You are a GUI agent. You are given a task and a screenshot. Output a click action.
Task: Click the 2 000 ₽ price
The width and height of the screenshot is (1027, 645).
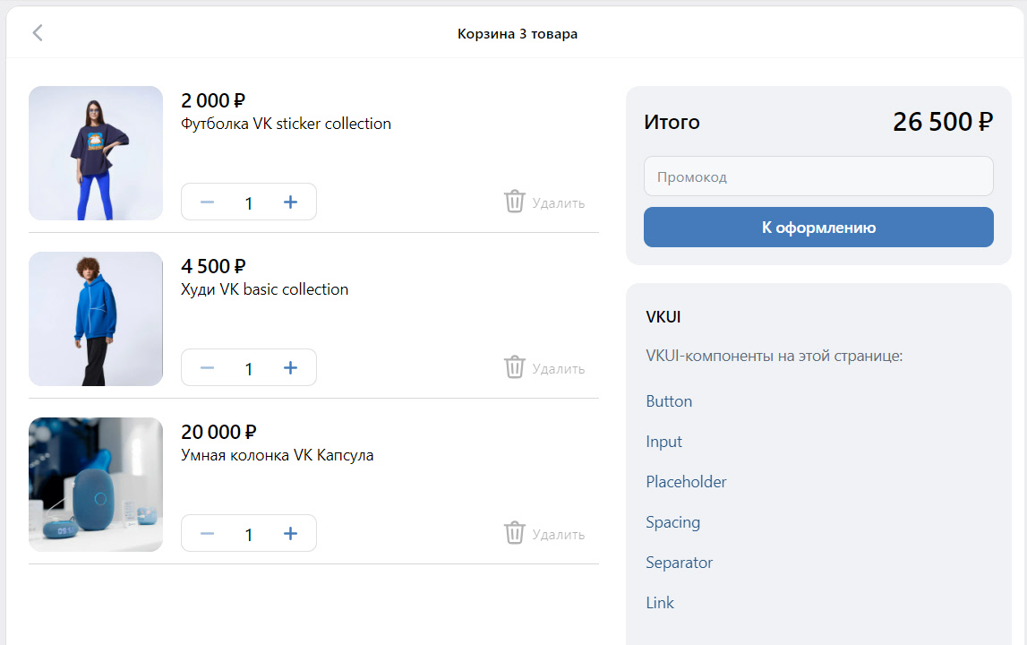point(213,101)
